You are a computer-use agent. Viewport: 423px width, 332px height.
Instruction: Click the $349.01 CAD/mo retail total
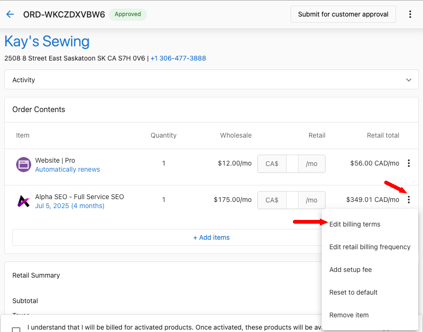click(x=372, y=200)
